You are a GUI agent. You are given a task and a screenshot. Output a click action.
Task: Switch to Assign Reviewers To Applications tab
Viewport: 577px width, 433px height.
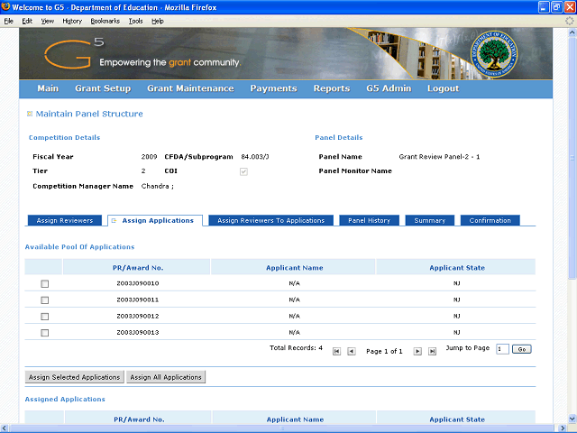click(x=271, y=220)
